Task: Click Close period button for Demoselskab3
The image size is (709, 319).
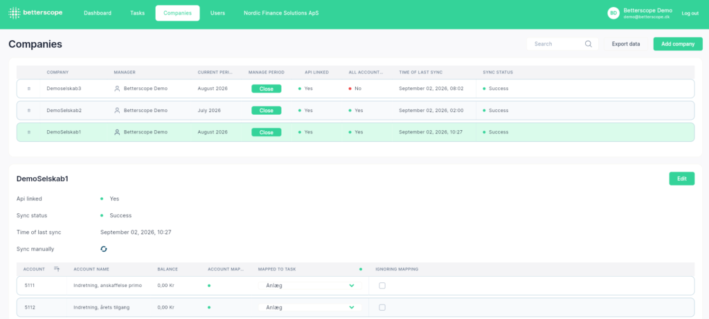Action: pyautogui.click(x=267, y=89)
